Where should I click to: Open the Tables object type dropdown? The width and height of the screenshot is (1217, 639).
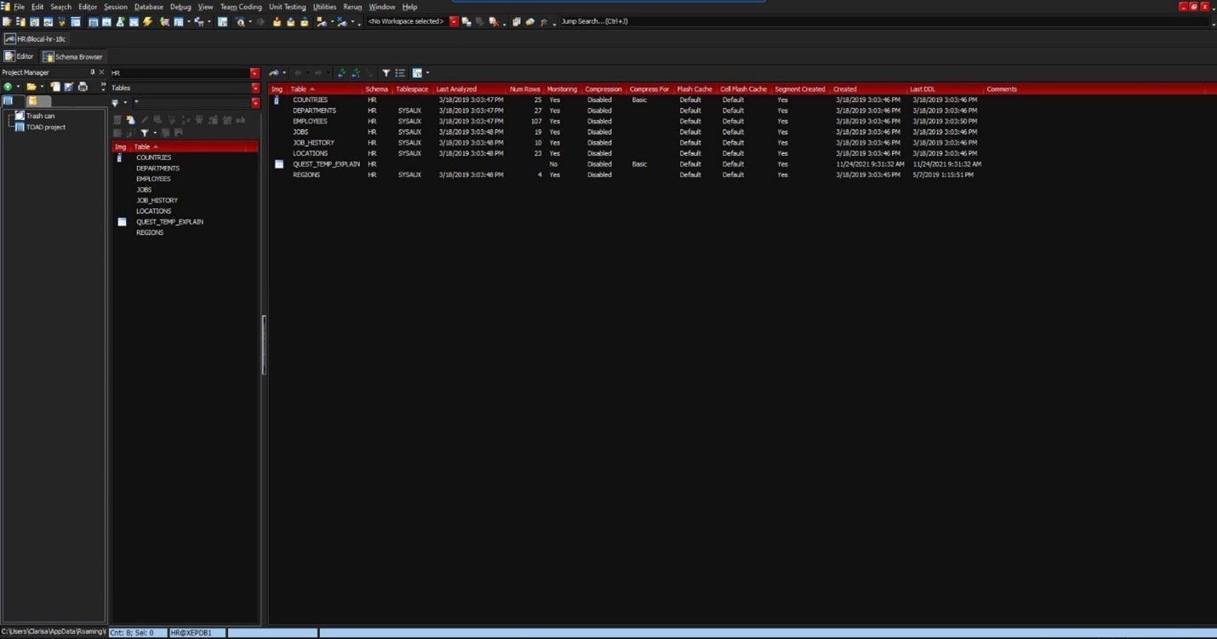[255, 88]
